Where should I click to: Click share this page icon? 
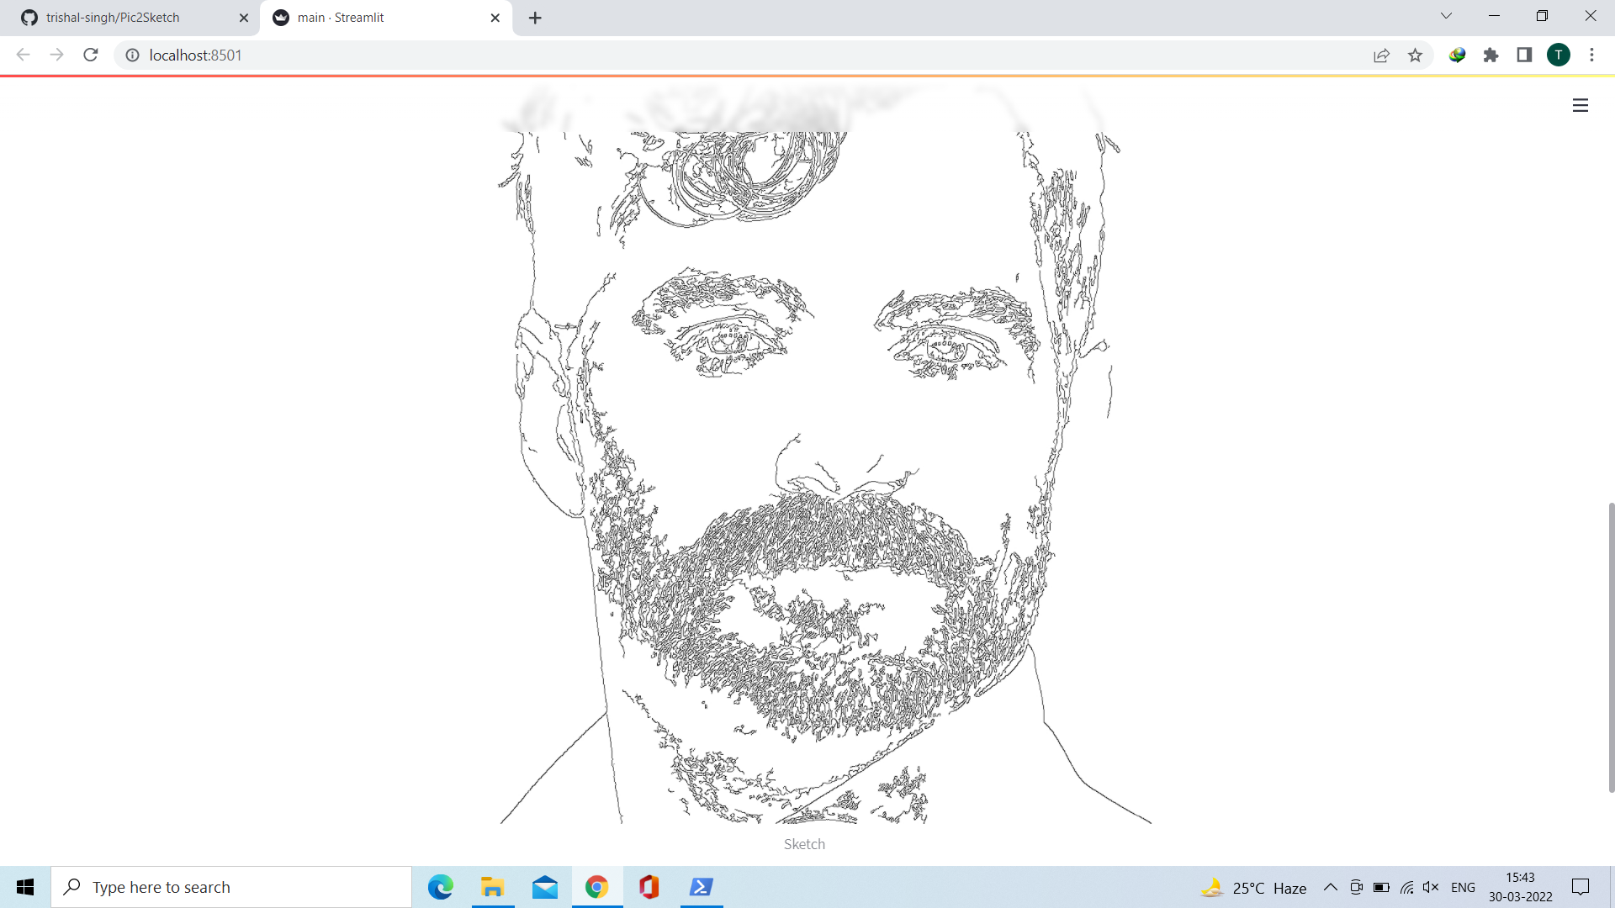coord(1381,55)
